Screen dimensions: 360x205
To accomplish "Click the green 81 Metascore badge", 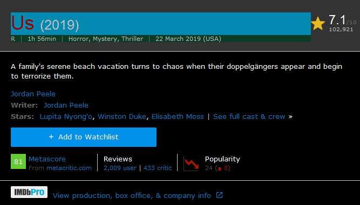I will pos(18,161).
